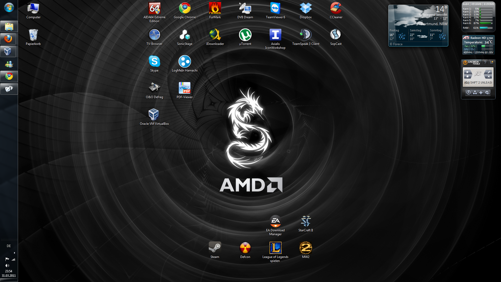The width and height of the screenshot is (501, 282).
Task: Open the JDownloader desktop shortcut
Action: [x=215, y=35]
